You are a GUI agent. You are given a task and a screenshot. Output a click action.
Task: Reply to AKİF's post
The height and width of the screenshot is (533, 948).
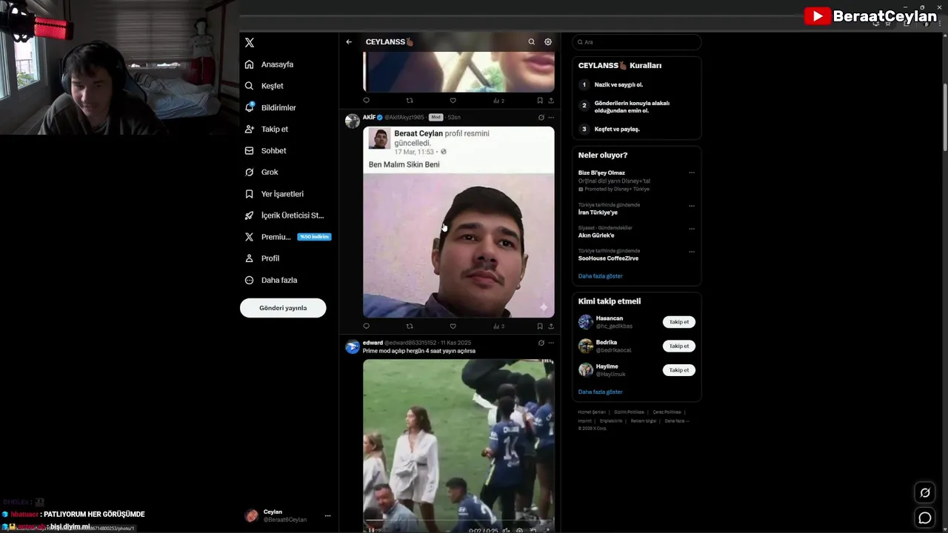[x=366, y=326]
